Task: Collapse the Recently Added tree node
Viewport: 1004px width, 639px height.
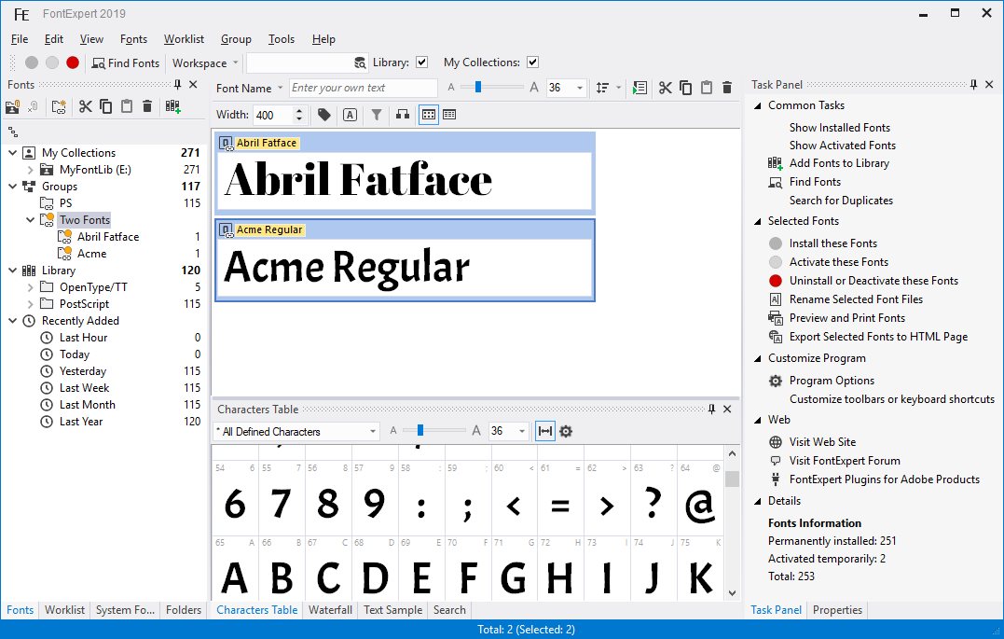Action: coord(12,321)
